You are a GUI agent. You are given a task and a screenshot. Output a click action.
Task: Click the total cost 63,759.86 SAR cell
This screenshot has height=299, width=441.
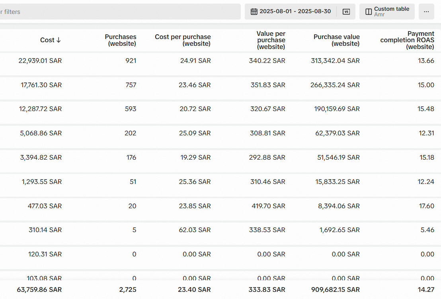(39, 289)
